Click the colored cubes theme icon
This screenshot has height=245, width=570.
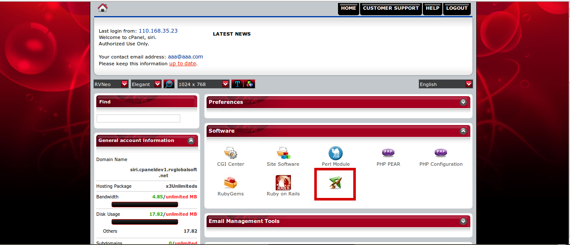pos(249,84)
